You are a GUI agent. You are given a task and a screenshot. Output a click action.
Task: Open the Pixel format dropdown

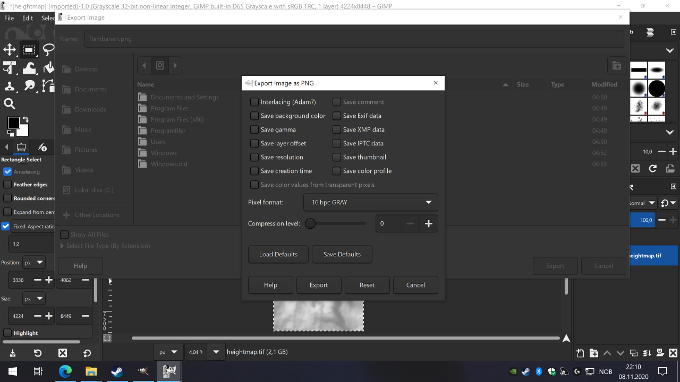point(370,202)
